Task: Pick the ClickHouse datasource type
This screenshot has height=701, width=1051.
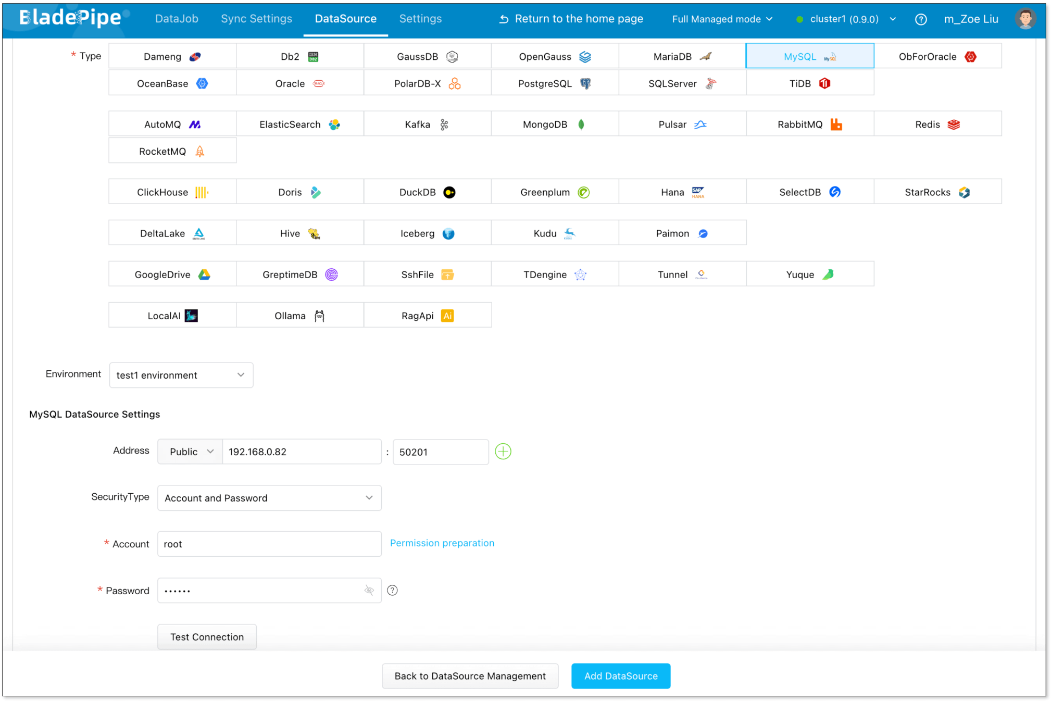Action: [172, 192]
